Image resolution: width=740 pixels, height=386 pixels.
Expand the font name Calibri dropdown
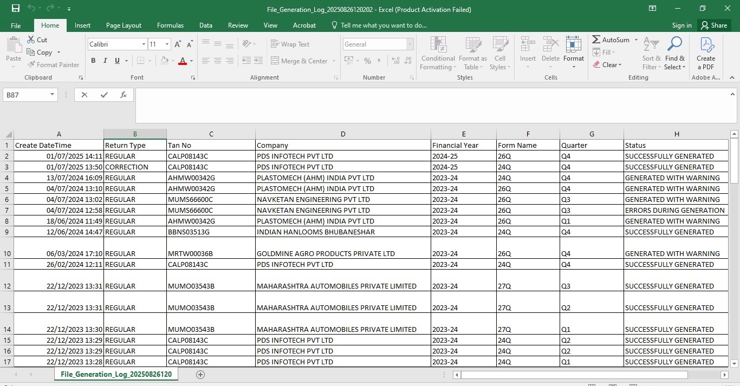[x=144, y=44]
